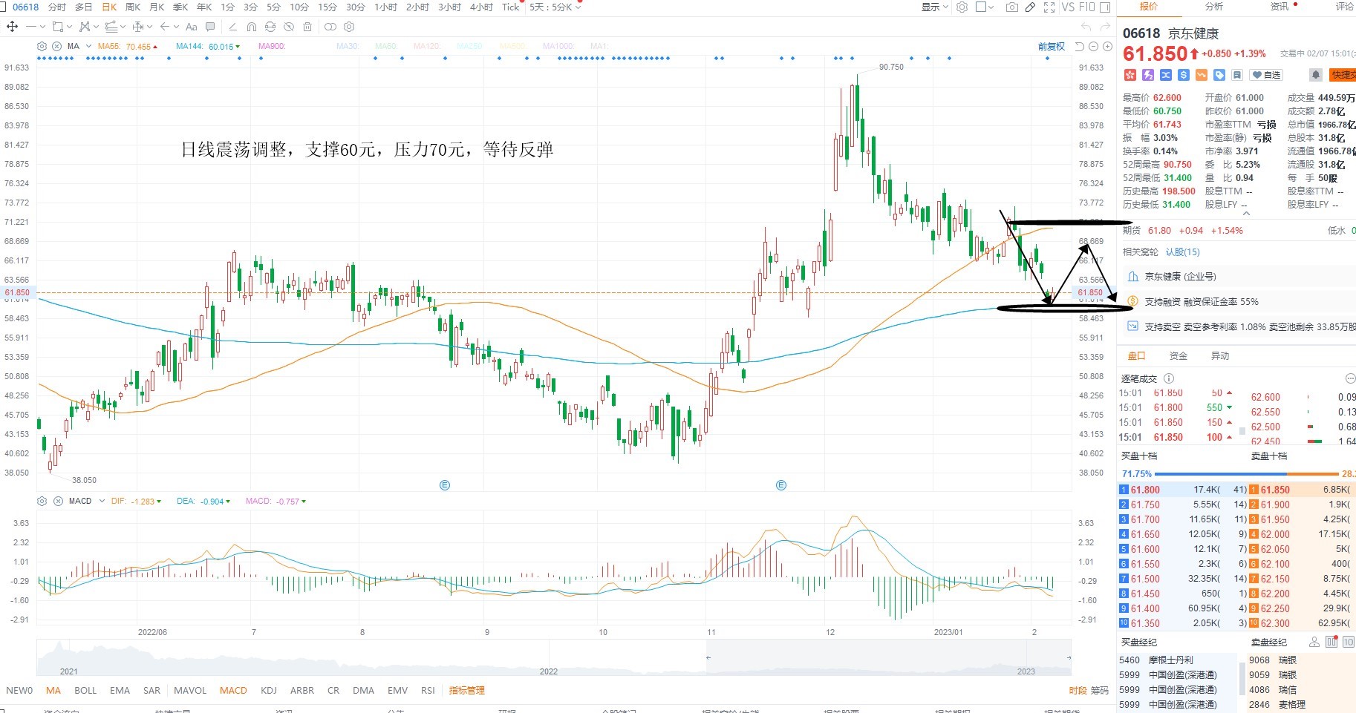Click the VS compare button

click(x=1068, y=7)
